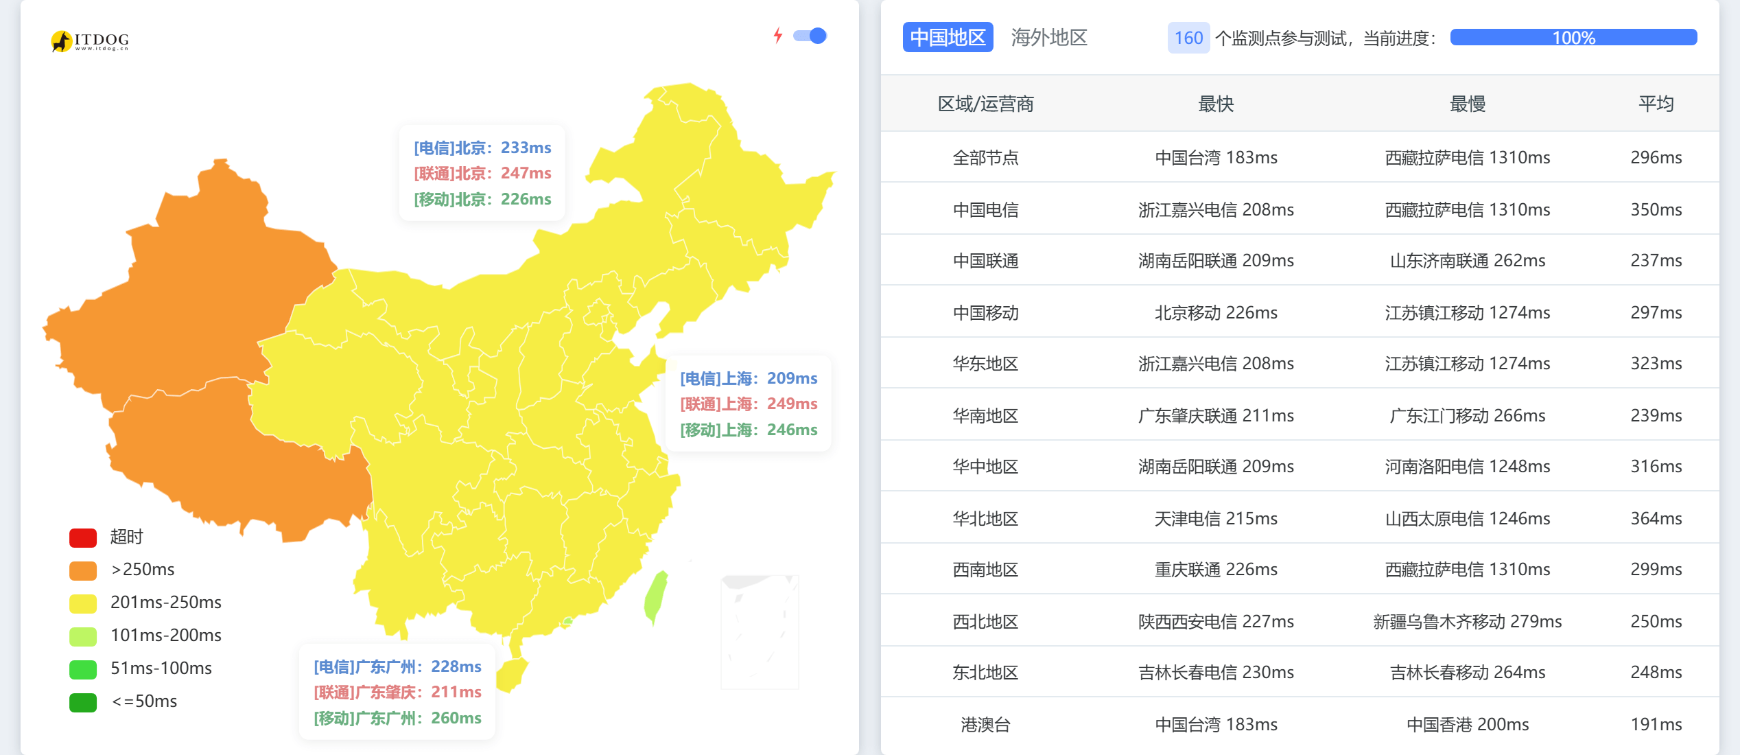Click the [电信]广东广州: 228ms map label
Viewport: 1740px width, 755px height.
pyautogui.click(x=397, y=666)
